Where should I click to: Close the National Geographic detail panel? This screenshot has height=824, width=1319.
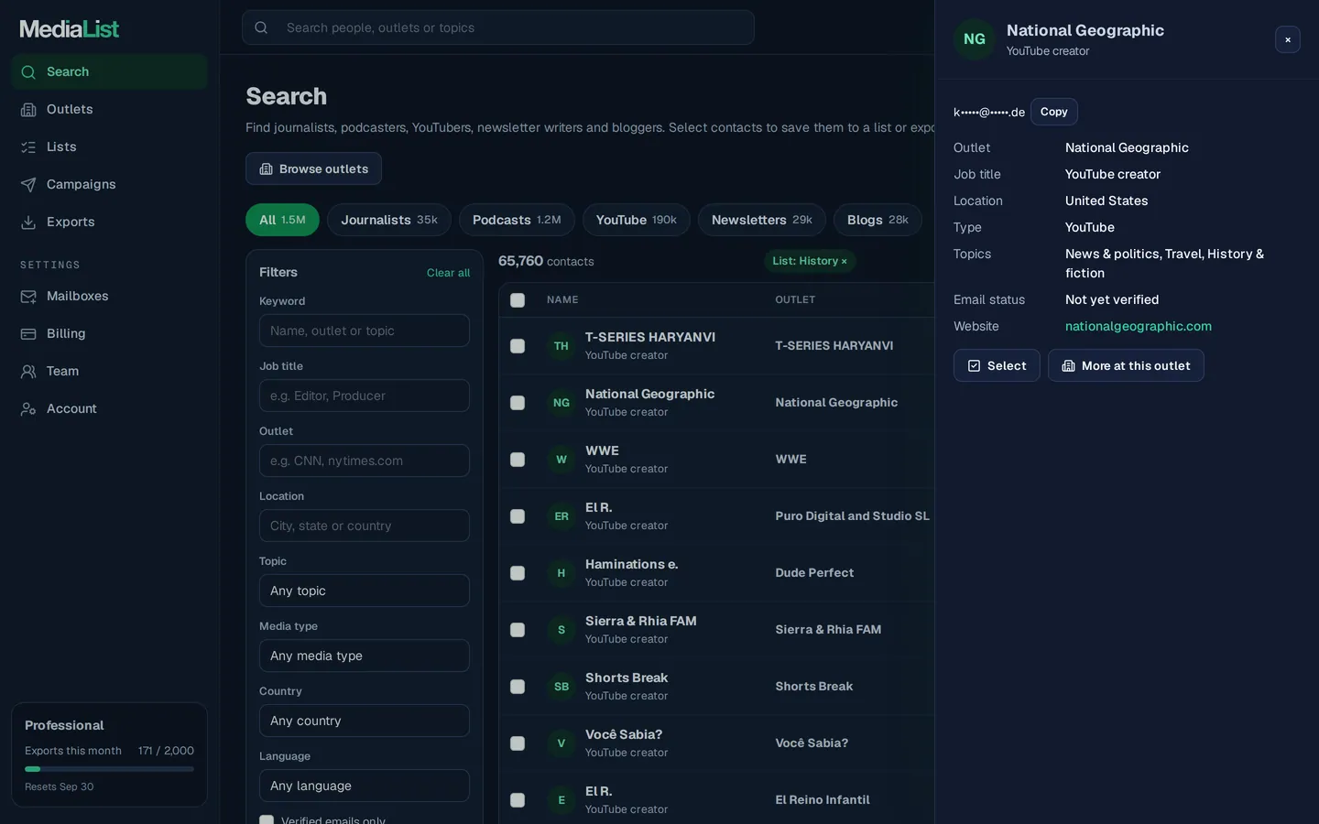pos(1288,39)
